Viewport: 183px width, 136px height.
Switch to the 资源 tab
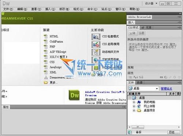click(139, 83)
